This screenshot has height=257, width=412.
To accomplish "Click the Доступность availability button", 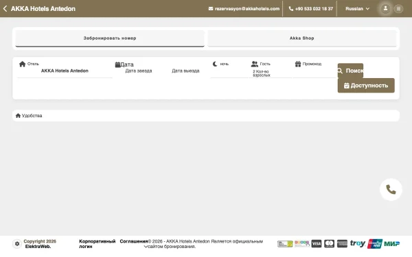I will click(x=366, y=86).
